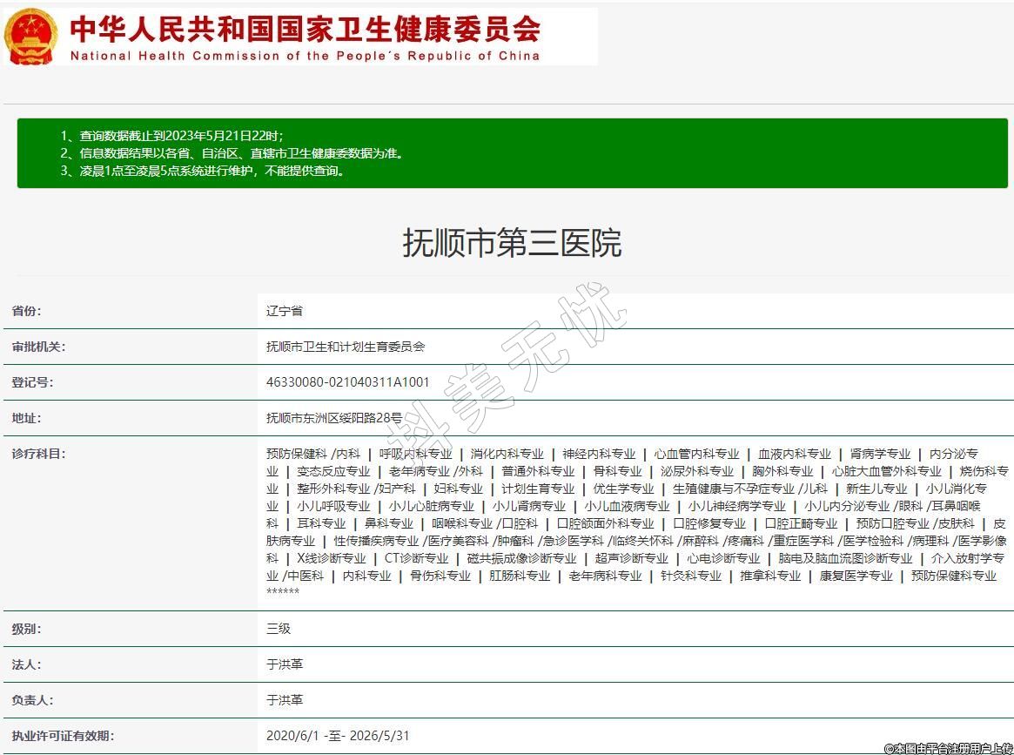Click the approving authority value 抚顺市卫生和计划生育委员会
This screenshot has height=755, width=1014.
click(x=346, y=347)
